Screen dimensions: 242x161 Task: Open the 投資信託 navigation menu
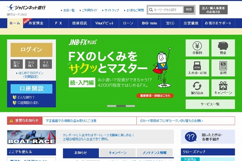click(x=80, y=23)
